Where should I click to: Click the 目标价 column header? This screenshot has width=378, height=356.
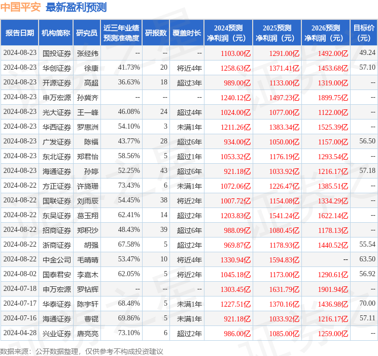pyautogui.click(x=364, y=33)
